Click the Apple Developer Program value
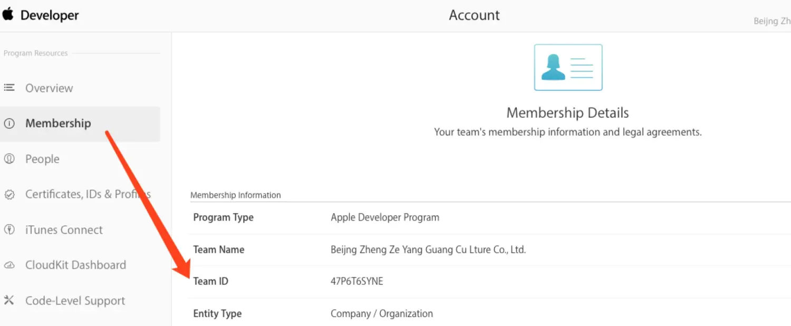791x326 pixels. click(x=385, y=217)
